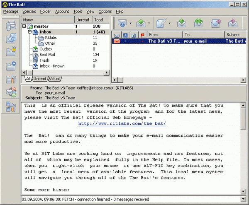Select The Bat! v3 Team message row
249x205 pixels.
coord(179,41)
